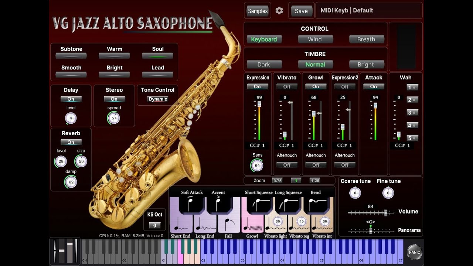Set Zoom to 1.25
Screen dimensions: 473x266
315,181
